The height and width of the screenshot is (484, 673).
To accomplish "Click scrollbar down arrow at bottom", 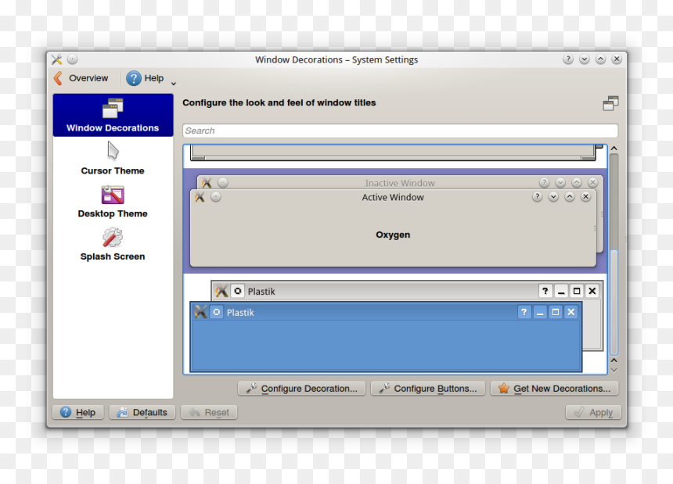I will [x=614, y=371].
